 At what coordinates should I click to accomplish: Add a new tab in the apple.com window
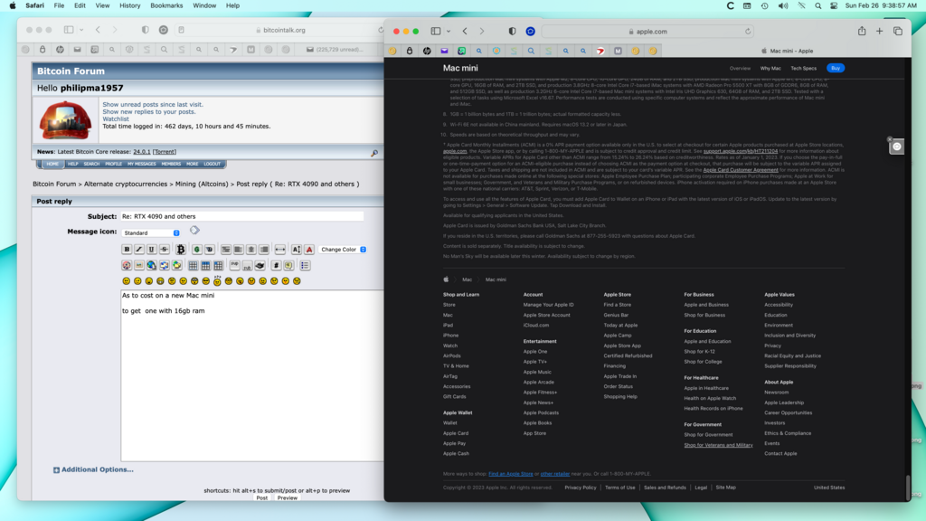coord(879,32)
